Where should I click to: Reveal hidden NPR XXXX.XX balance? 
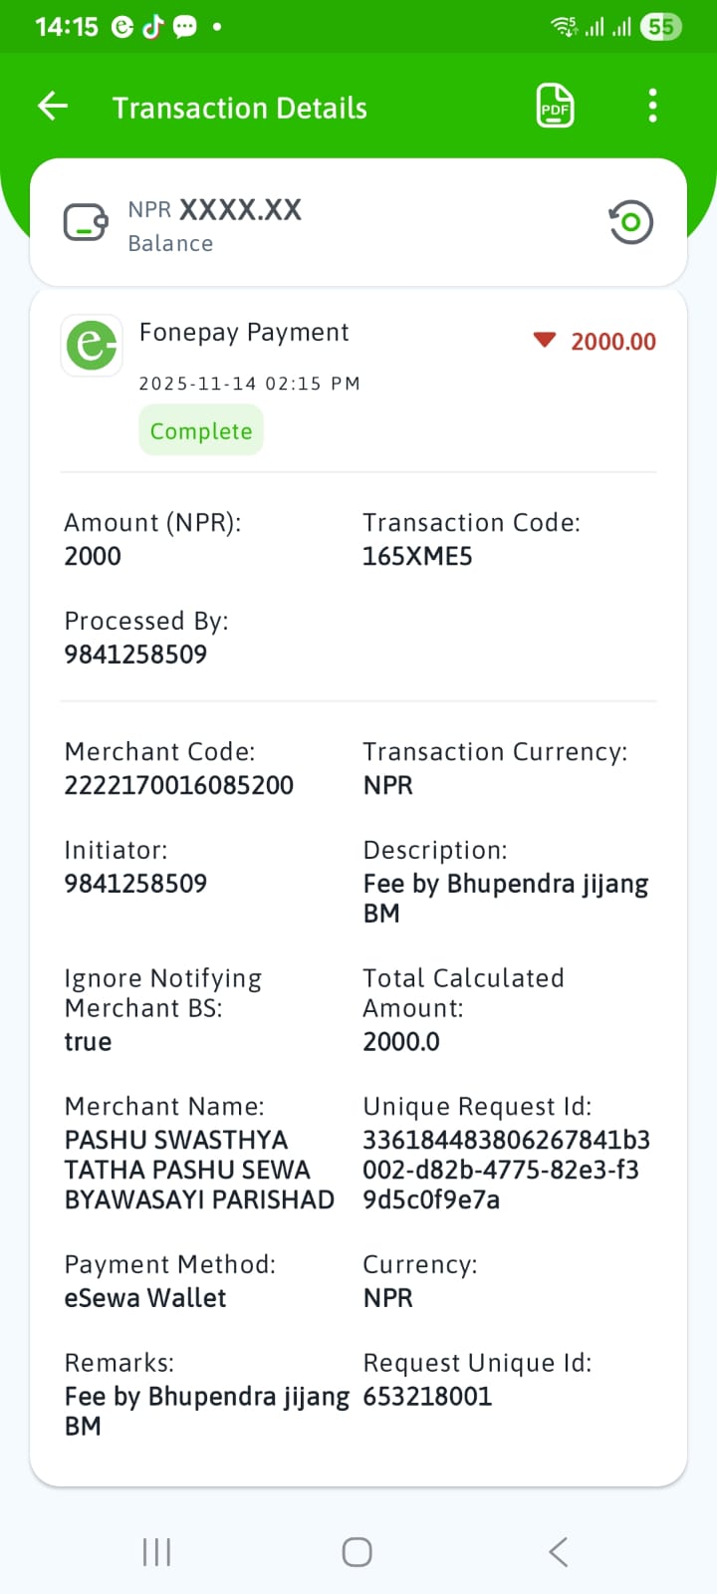click(x=215, y=209)
